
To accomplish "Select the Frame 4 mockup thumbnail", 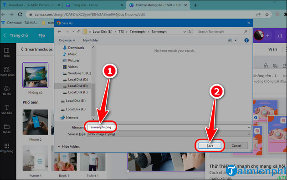I will [36, 158].
